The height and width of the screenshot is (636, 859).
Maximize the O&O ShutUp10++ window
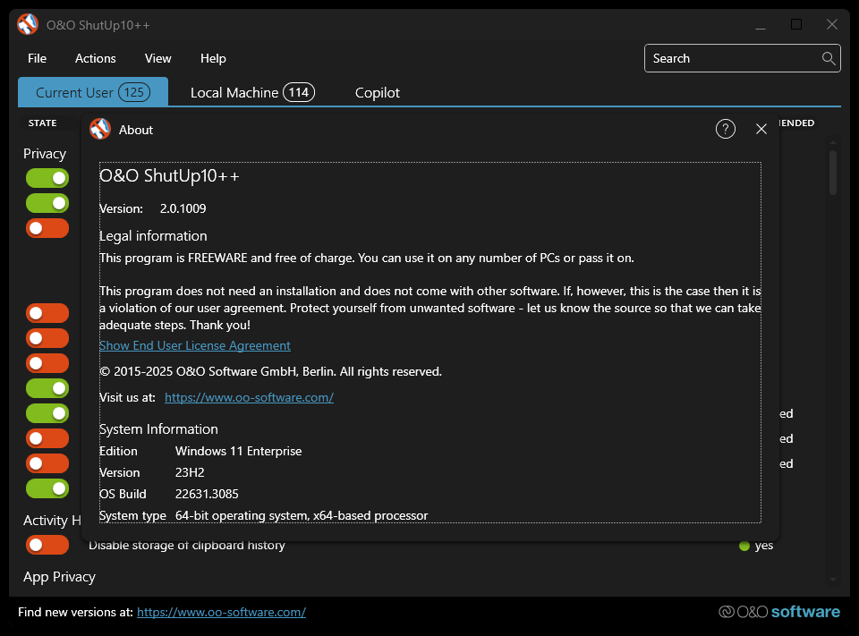796,25
